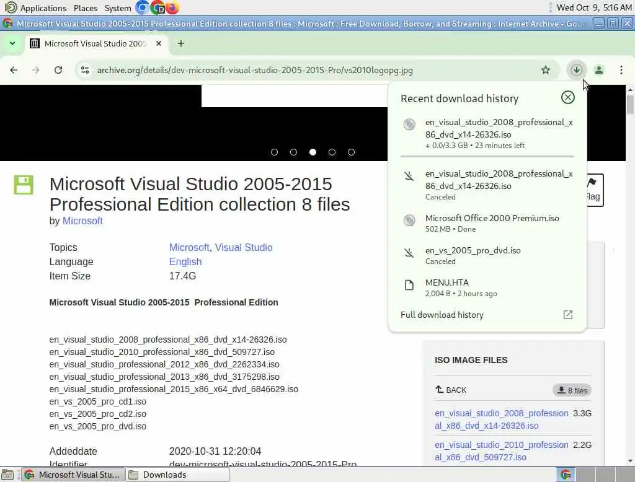This screenshot has height=482, width=635.
Task: Open the System menu
Action: pyautogui.click(x=117, y=7)
